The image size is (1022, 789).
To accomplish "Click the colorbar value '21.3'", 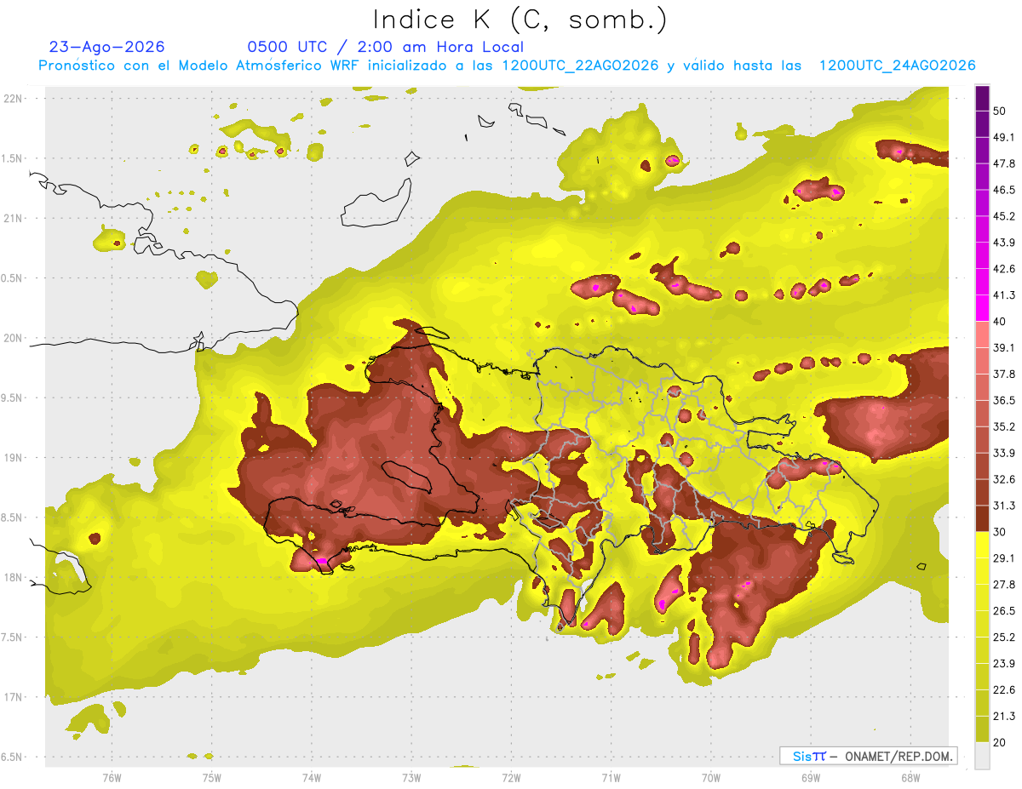I will tap(1003, 716).
